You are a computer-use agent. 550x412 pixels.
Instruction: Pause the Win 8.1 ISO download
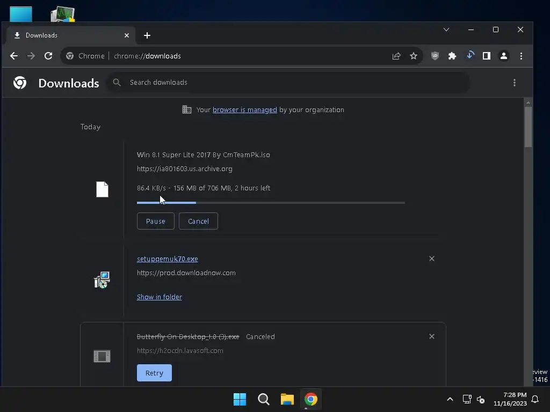tap(155, 221)
